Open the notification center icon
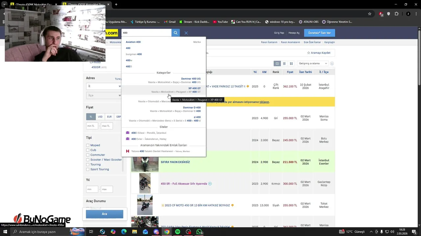 (x=414, y=232)
